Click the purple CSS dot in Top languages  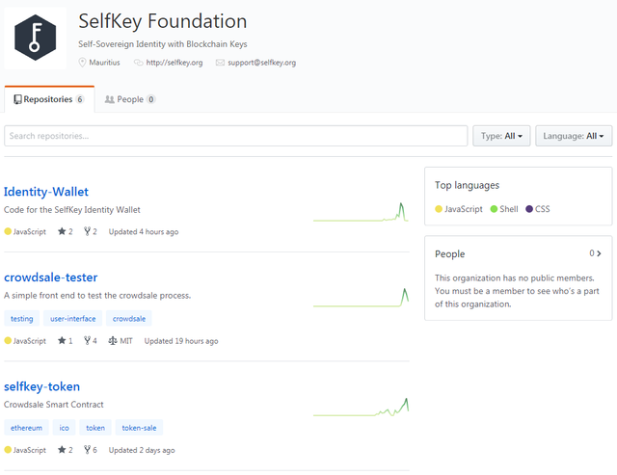pyautogui.click(x=529, y=209)
